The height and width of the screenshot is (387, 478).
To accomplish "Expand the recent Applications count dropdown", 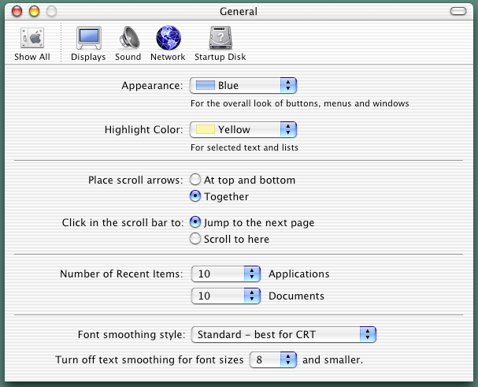I will pos(225,274).
